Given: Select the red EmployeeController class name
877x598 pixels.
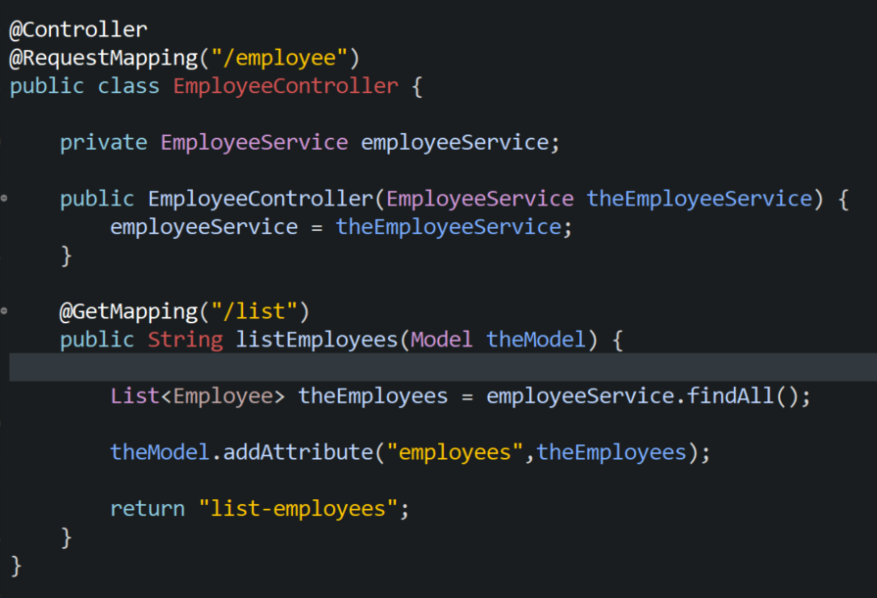Looking at the screenshot, I should (286, 86).
